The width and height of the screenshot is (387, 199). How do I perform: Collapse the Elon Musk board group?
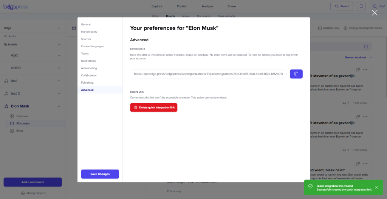tap(59, 106)
